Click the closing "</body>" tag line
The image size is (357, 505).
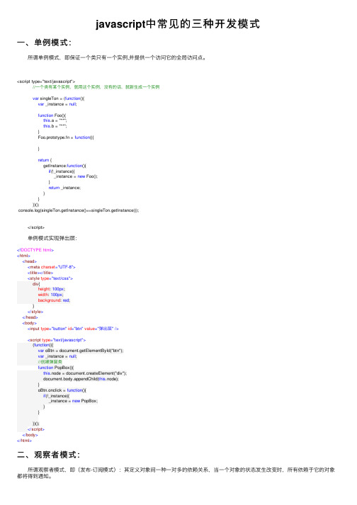[x=30, y=435]
